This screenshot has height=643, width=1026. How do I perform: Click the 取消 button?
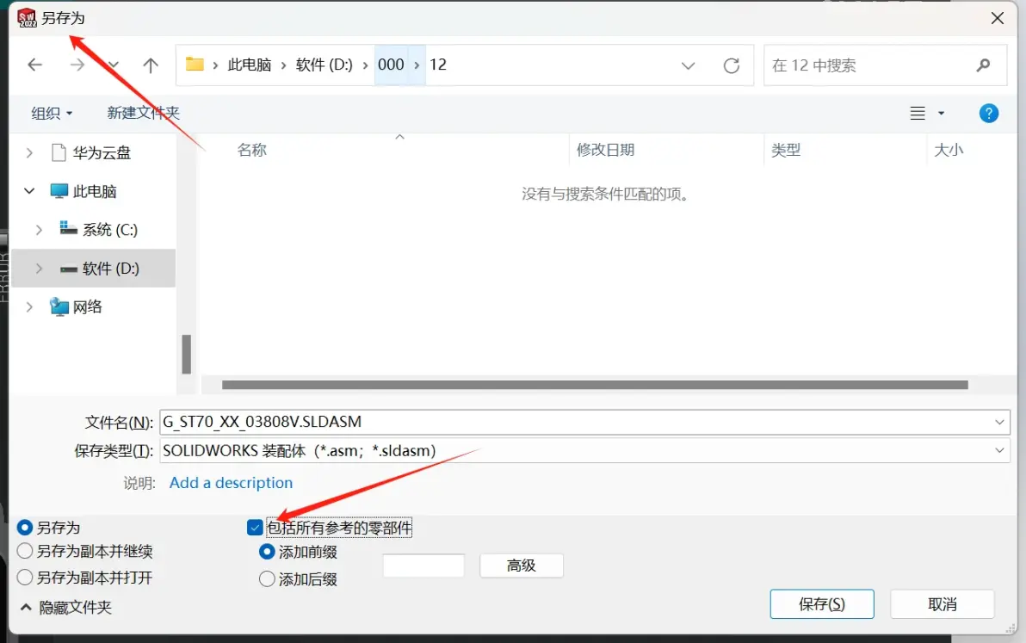coord(943,604)
